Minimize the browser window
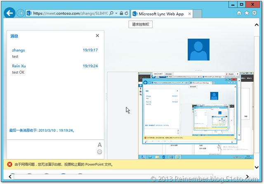Viewport: 264px width, 184px height. (x=233, y=5)
